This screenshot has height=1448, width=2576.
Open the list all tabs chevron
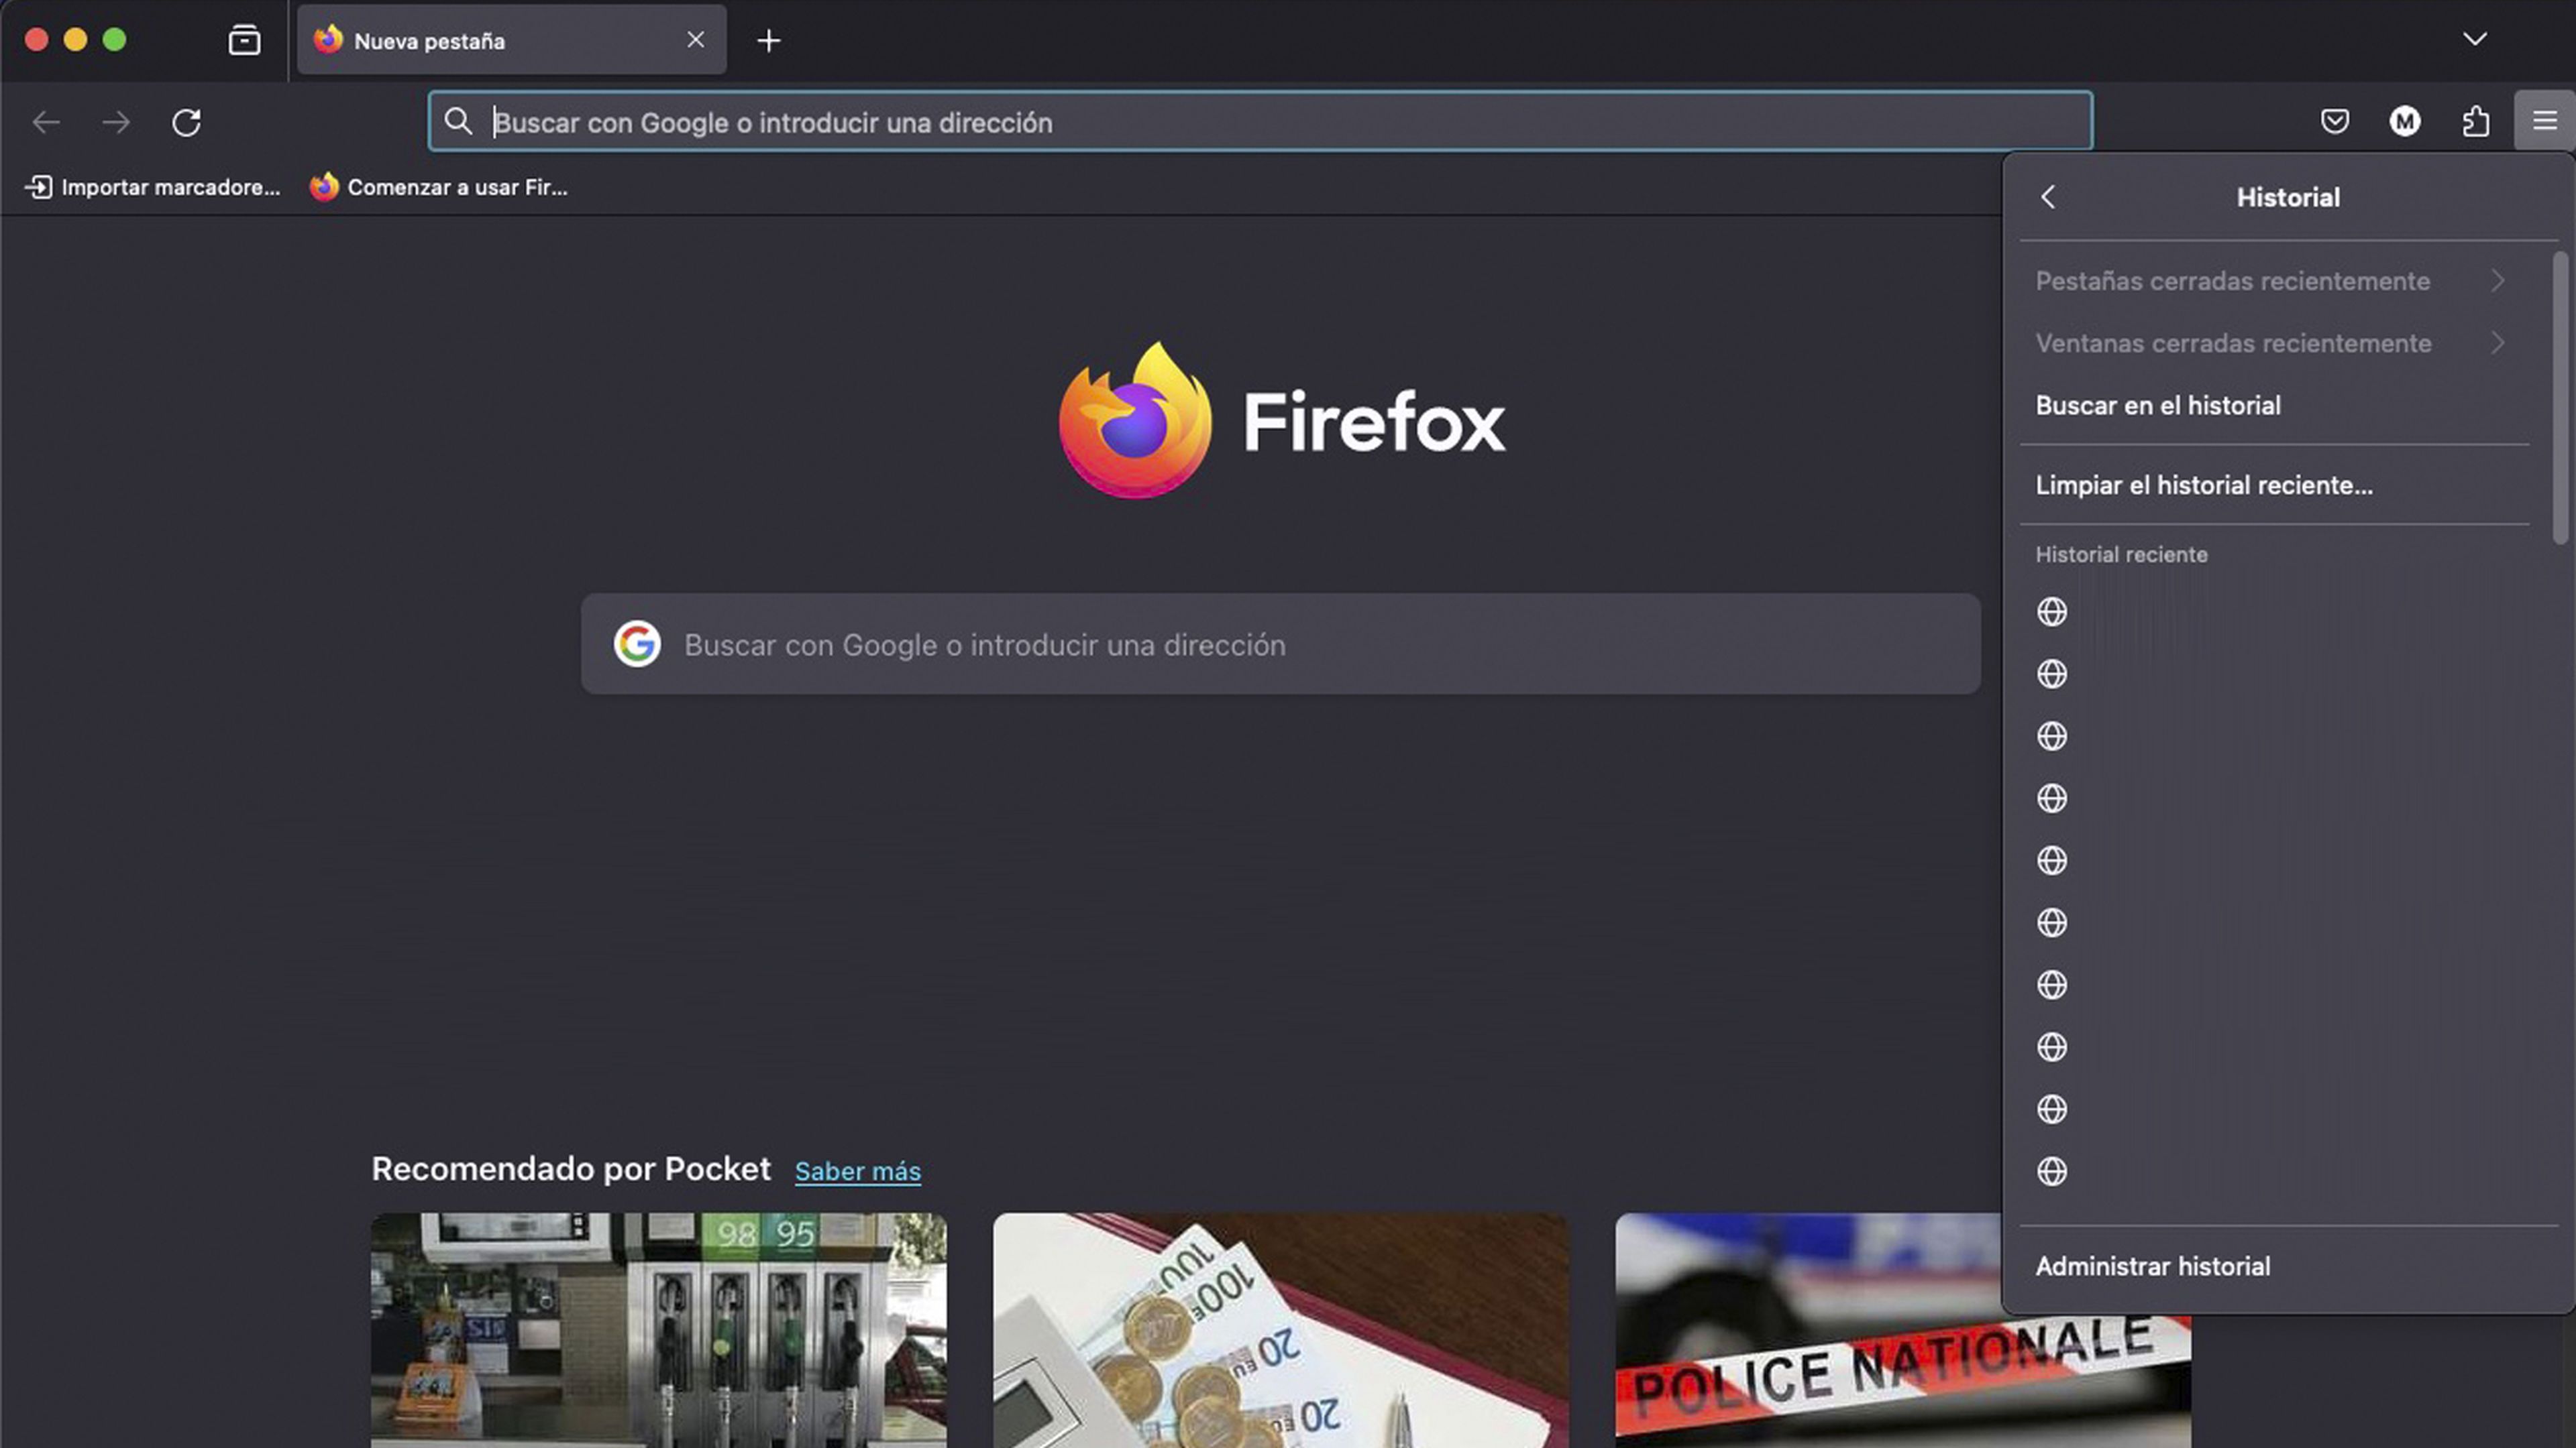point(2475,39)
